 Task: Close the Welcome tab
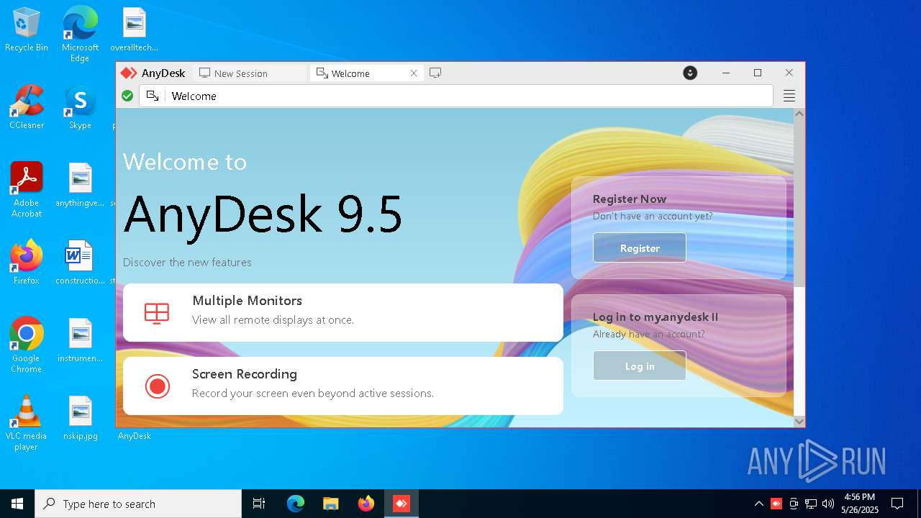click(414, 73)
